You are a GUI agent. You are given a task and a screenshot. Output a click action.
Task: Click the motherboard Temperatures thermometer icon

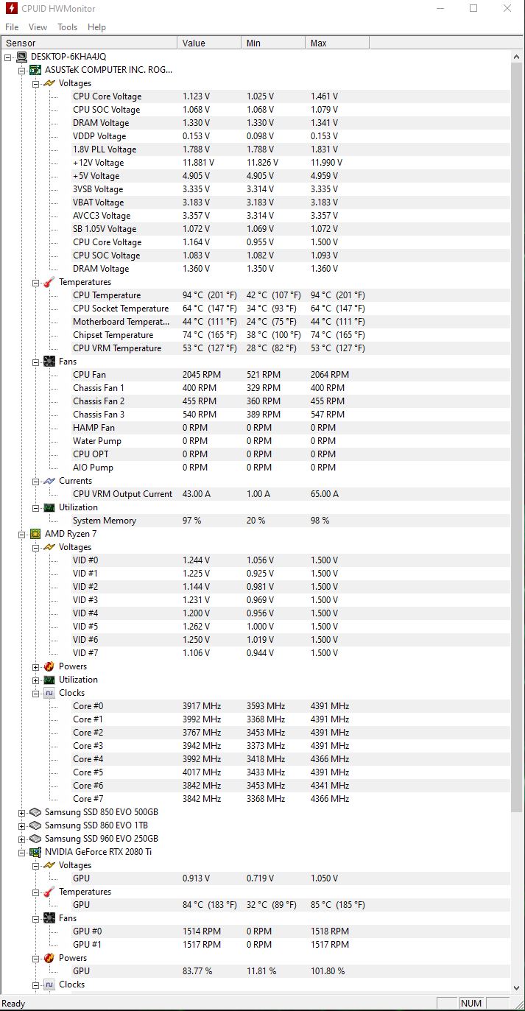(x=49, y=282)
